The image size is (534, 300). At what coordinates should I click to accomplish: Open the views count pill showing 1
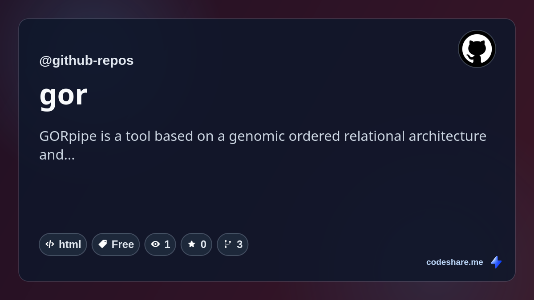click(160, 244)
